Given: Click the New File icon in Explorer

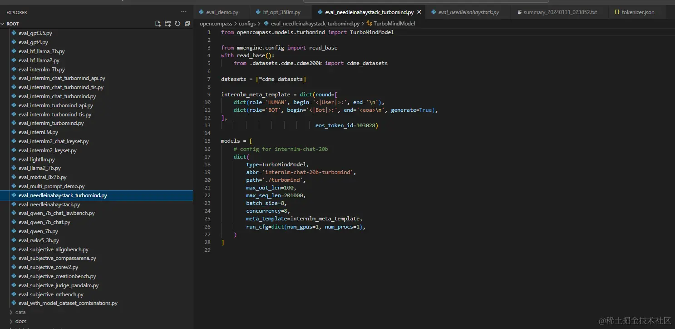Looking at the screenshot, I should 158,24.
